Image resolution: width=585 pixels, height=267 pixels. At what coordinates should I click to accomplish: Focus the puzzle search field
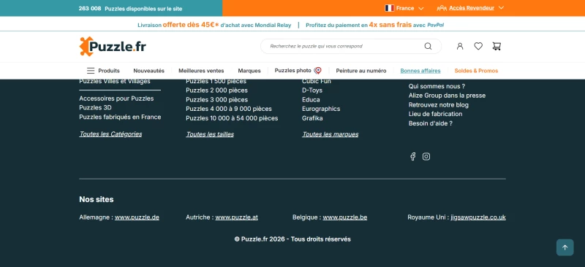coord(351,46)
